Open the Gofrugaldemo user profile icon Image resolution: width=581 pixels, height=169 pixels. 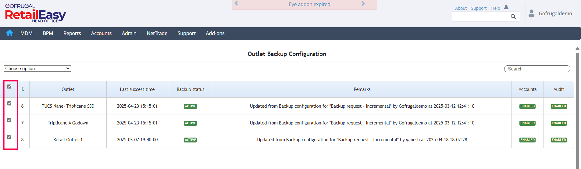(x=532, y=13)
